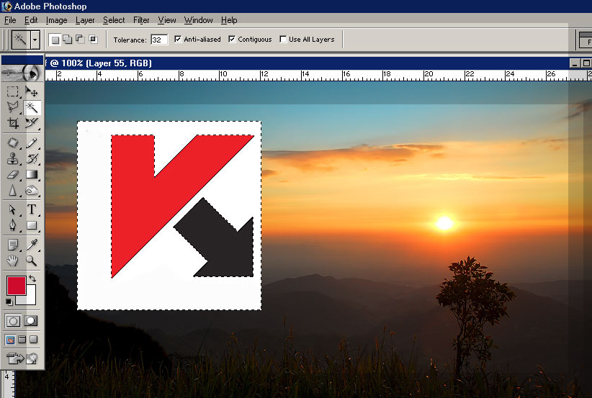Viewport: 592px width, 398px height.
Task: Select the Hand tool
Action: (13, 261)
